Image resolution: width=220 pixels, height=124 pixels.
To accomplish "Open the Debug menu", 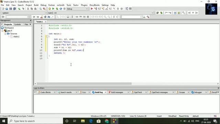I will click(x=43, y=5).
